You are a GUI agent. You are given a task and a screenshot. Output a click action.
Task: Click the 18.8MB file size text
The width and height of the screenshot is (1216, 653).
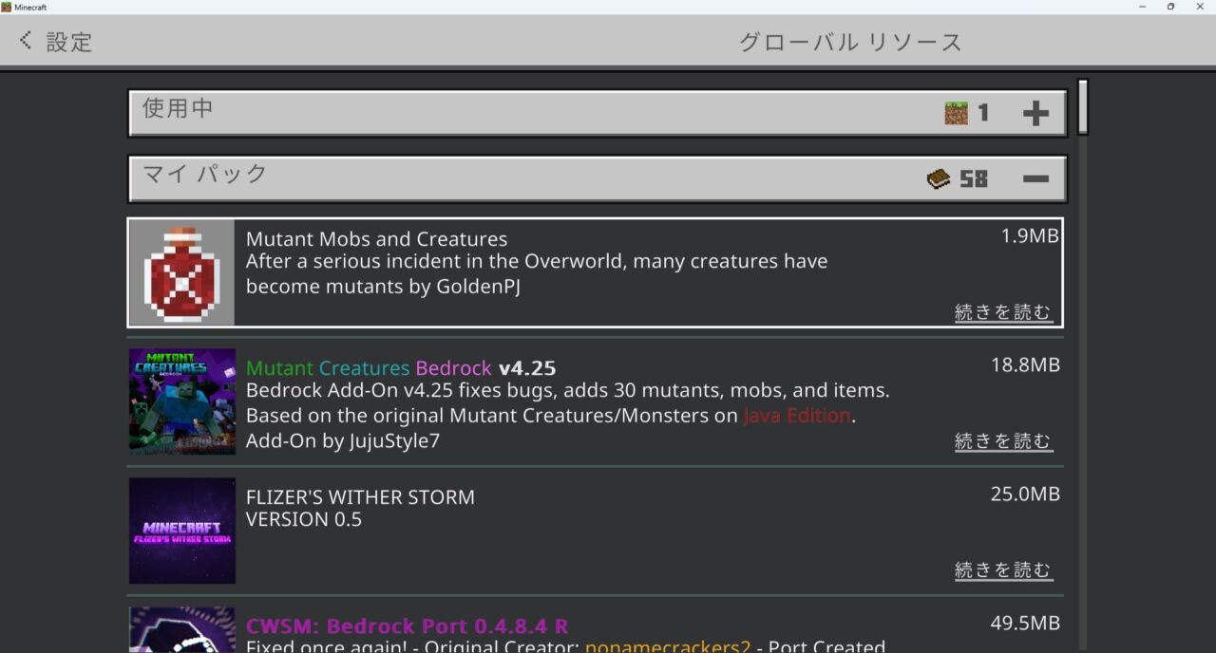tap(1025, 365)
